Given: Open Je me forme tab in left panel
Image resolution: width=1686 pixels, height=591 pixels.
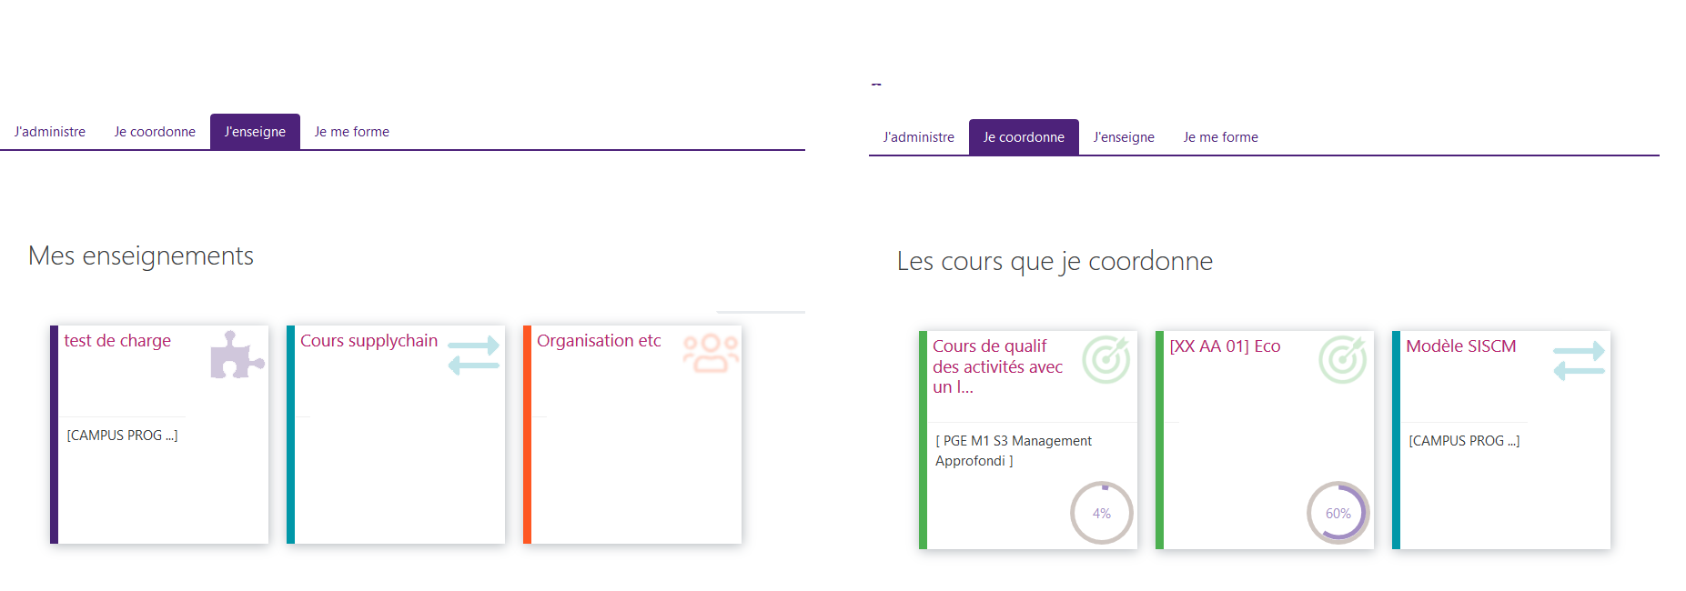Looking at the screenshot, I should coord(351,132).
